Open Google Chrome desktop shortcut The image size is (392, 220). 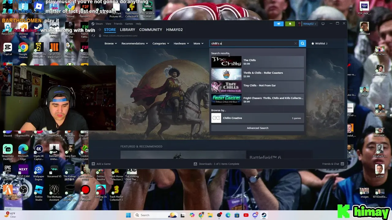[x=23, y=50]
